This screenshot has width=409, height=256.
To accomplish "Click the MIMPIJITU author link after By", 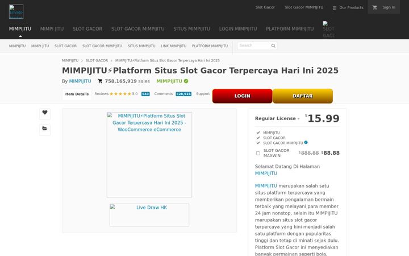I will 80,81.
